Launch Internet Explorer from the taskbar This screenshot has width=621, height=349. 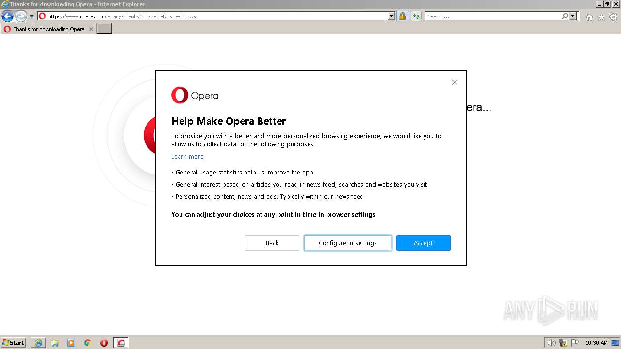click(38, 343)
